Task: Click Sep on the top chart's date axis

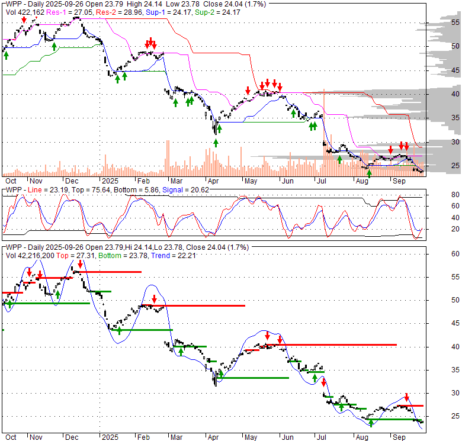Action: [399, 181]
